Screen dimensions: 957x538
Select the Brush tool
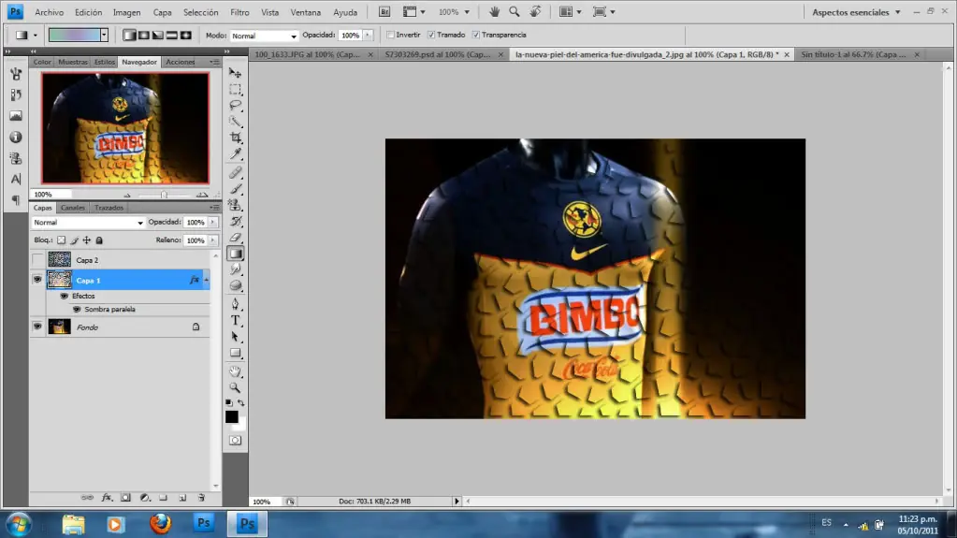pos(235,189)
